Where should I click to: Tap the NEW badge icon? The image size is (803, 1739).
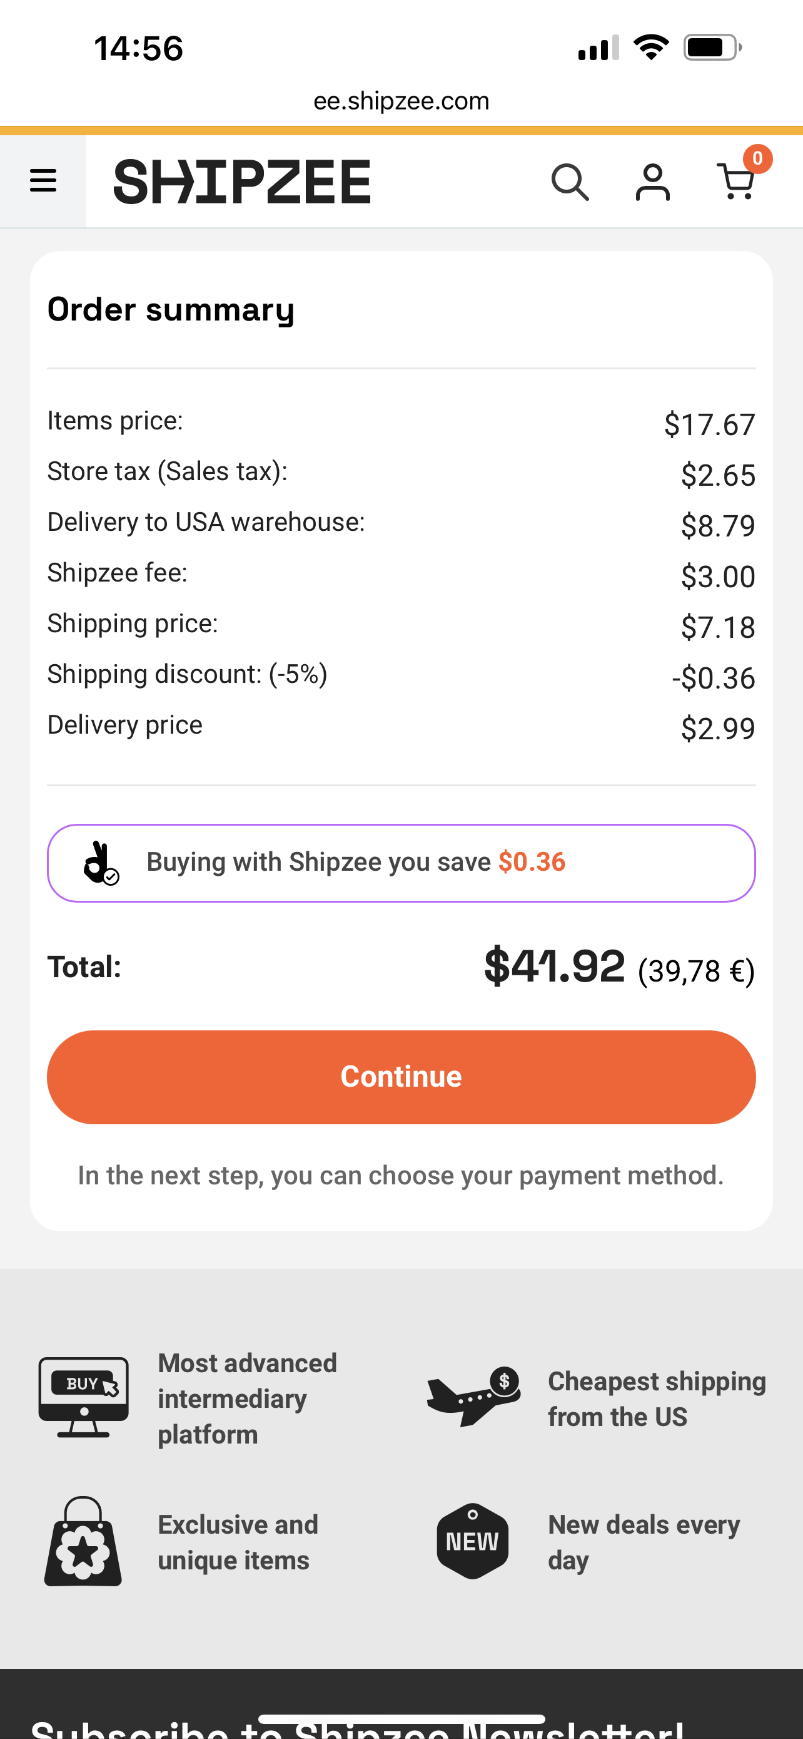click(472, 1542)
